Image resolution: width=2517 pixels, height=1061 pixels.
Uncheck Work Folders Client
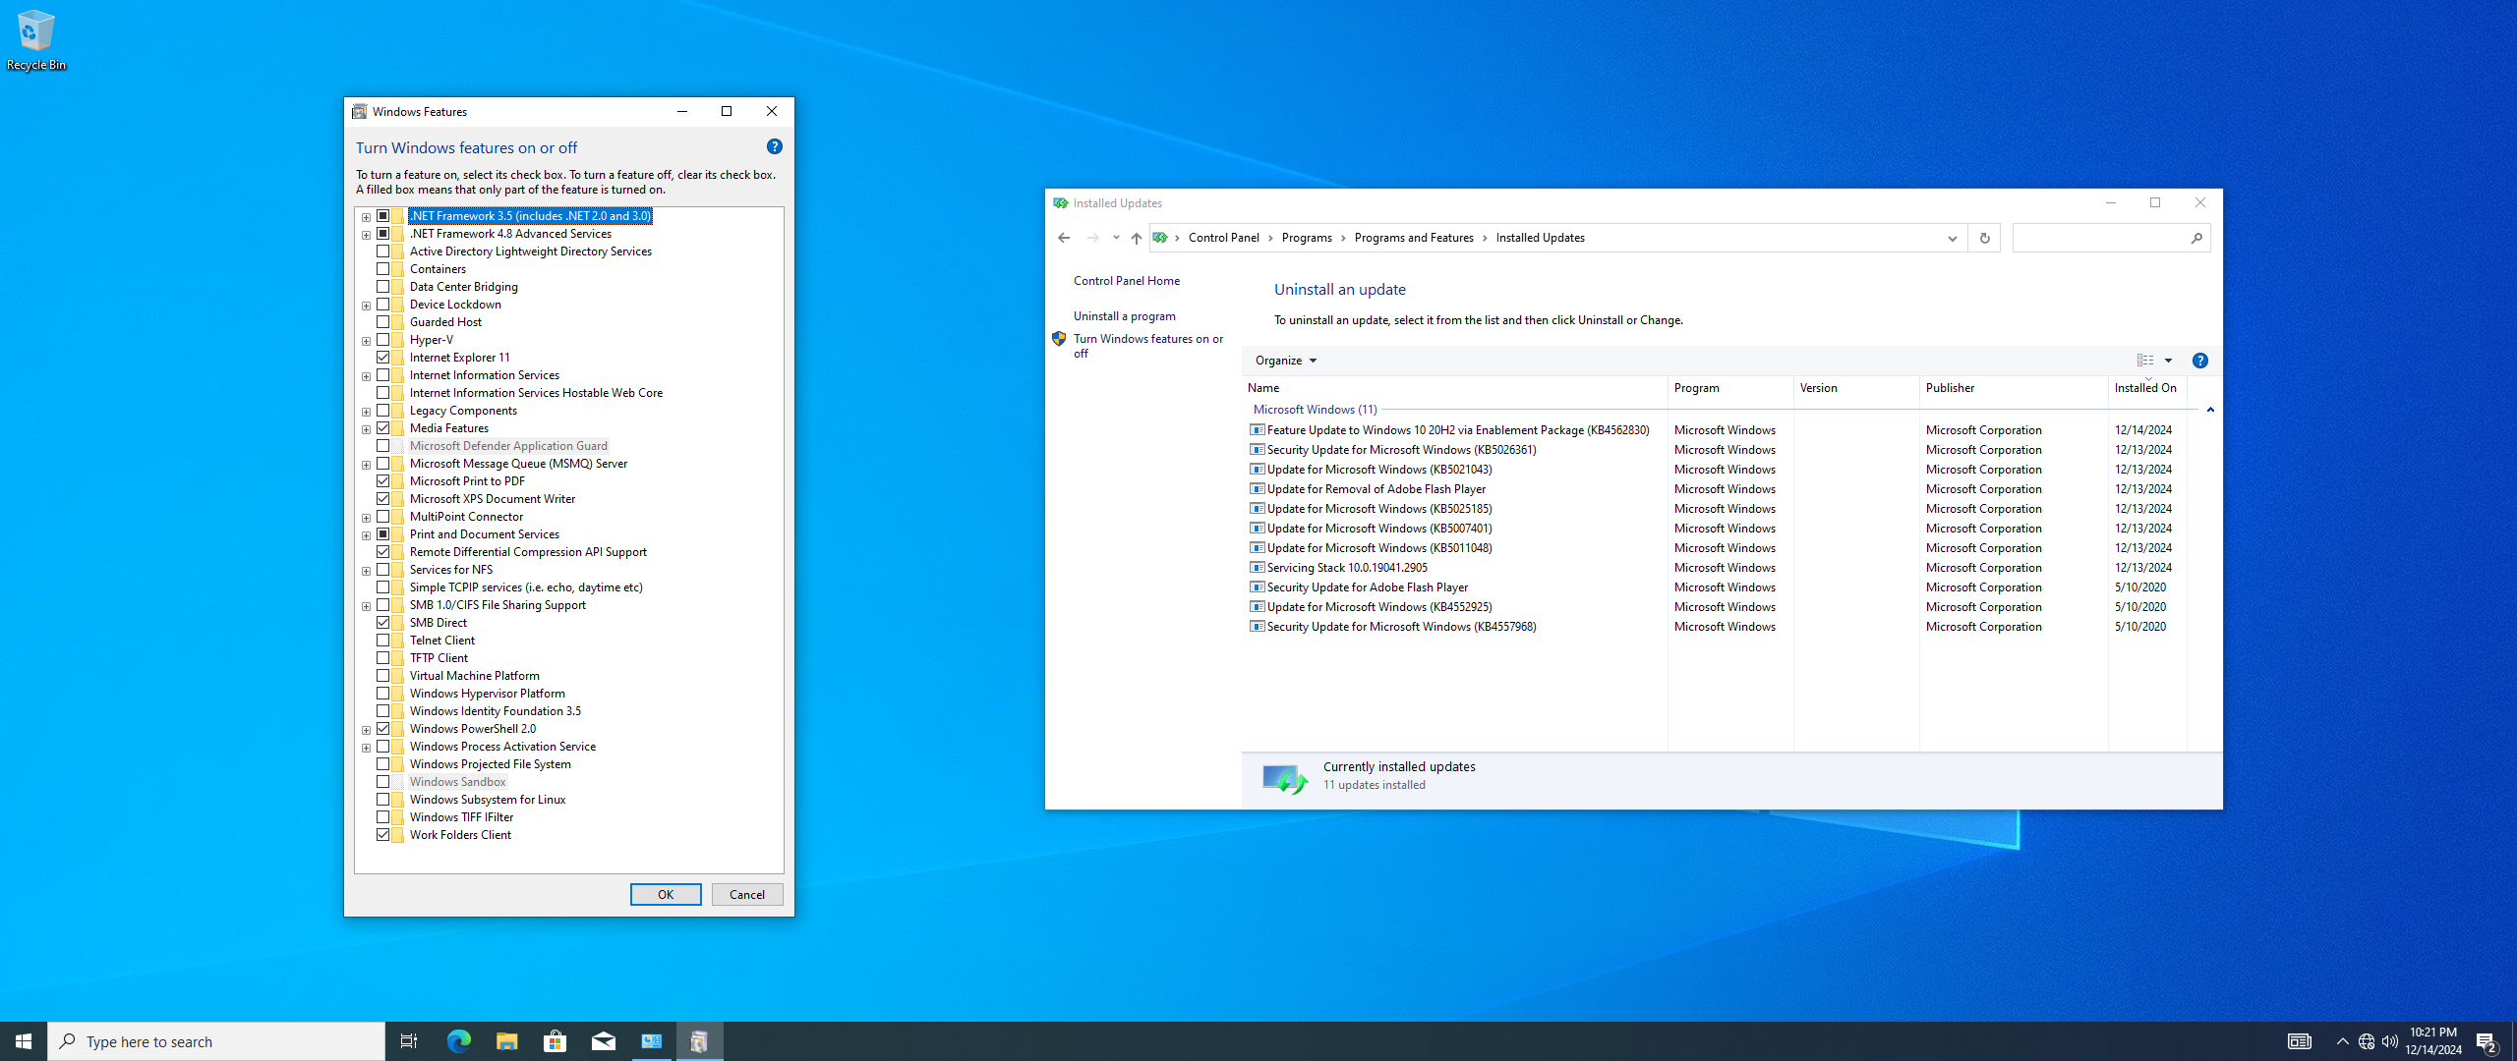(x=383, y=835)
